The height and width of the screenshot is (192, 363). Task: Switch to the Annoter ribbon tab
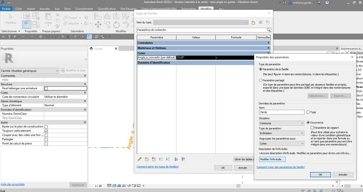(x=44, y=9)
